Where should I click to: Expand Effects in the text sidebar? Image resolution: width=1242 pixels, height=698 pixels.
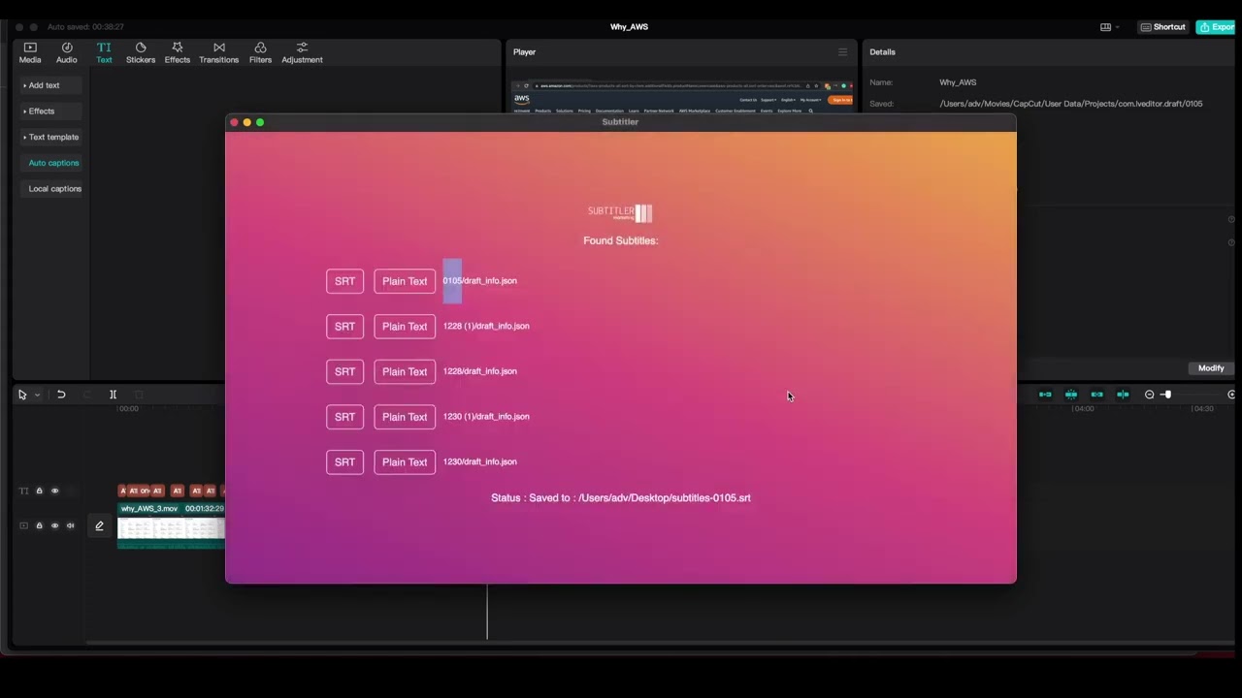point(51,111)
